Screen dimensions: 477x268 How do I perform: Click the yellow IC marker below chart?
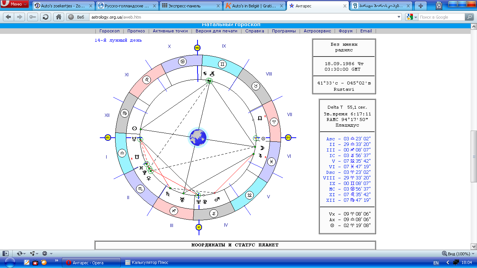pos(199,227)
